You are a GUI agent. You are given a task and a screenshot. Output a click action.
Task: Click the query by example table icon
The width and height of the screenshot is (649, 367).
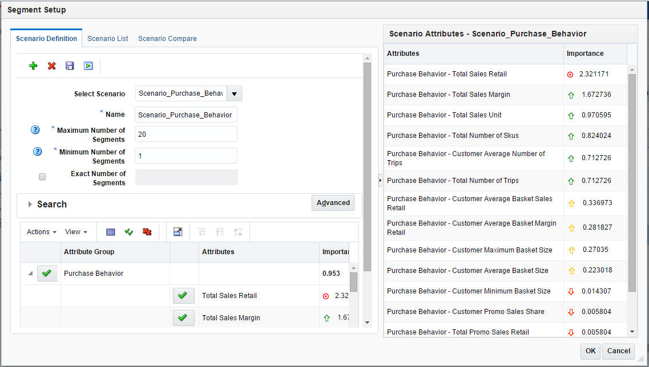click(111, 232)
